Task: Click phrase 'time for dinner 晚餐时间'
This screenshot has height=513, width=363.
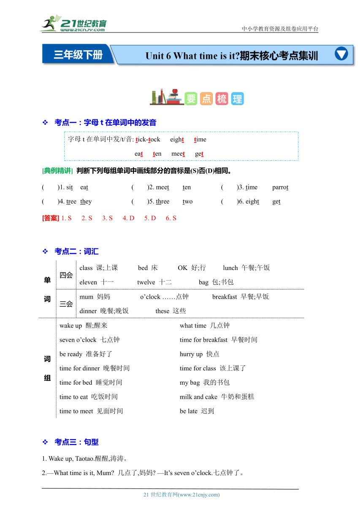Action: point(95,368)
